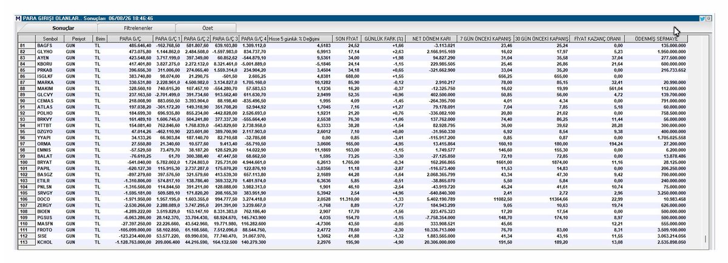Click the PARA G/Ç 2 column header
This screenshot has height=263, width=728.
coord(197,38)
